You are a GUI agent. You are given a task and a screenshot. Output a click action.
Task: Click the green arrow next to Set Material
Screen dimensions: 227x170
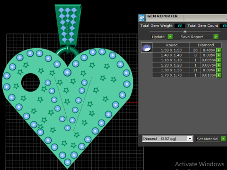(x=223, y=139)
